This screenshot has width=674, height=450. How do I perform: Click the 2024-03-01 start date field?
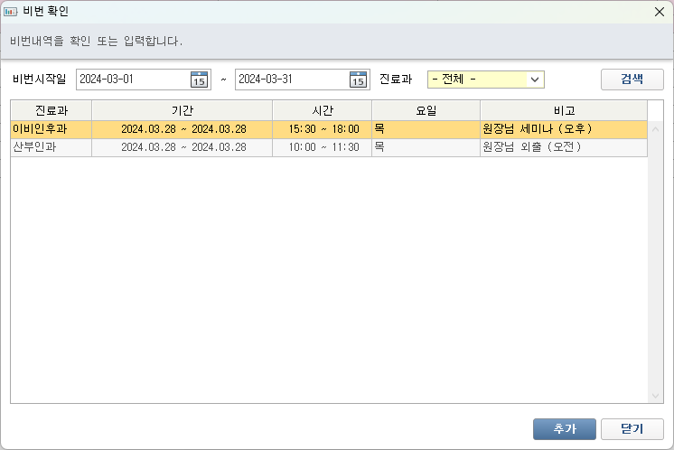(x=132, y=80)
